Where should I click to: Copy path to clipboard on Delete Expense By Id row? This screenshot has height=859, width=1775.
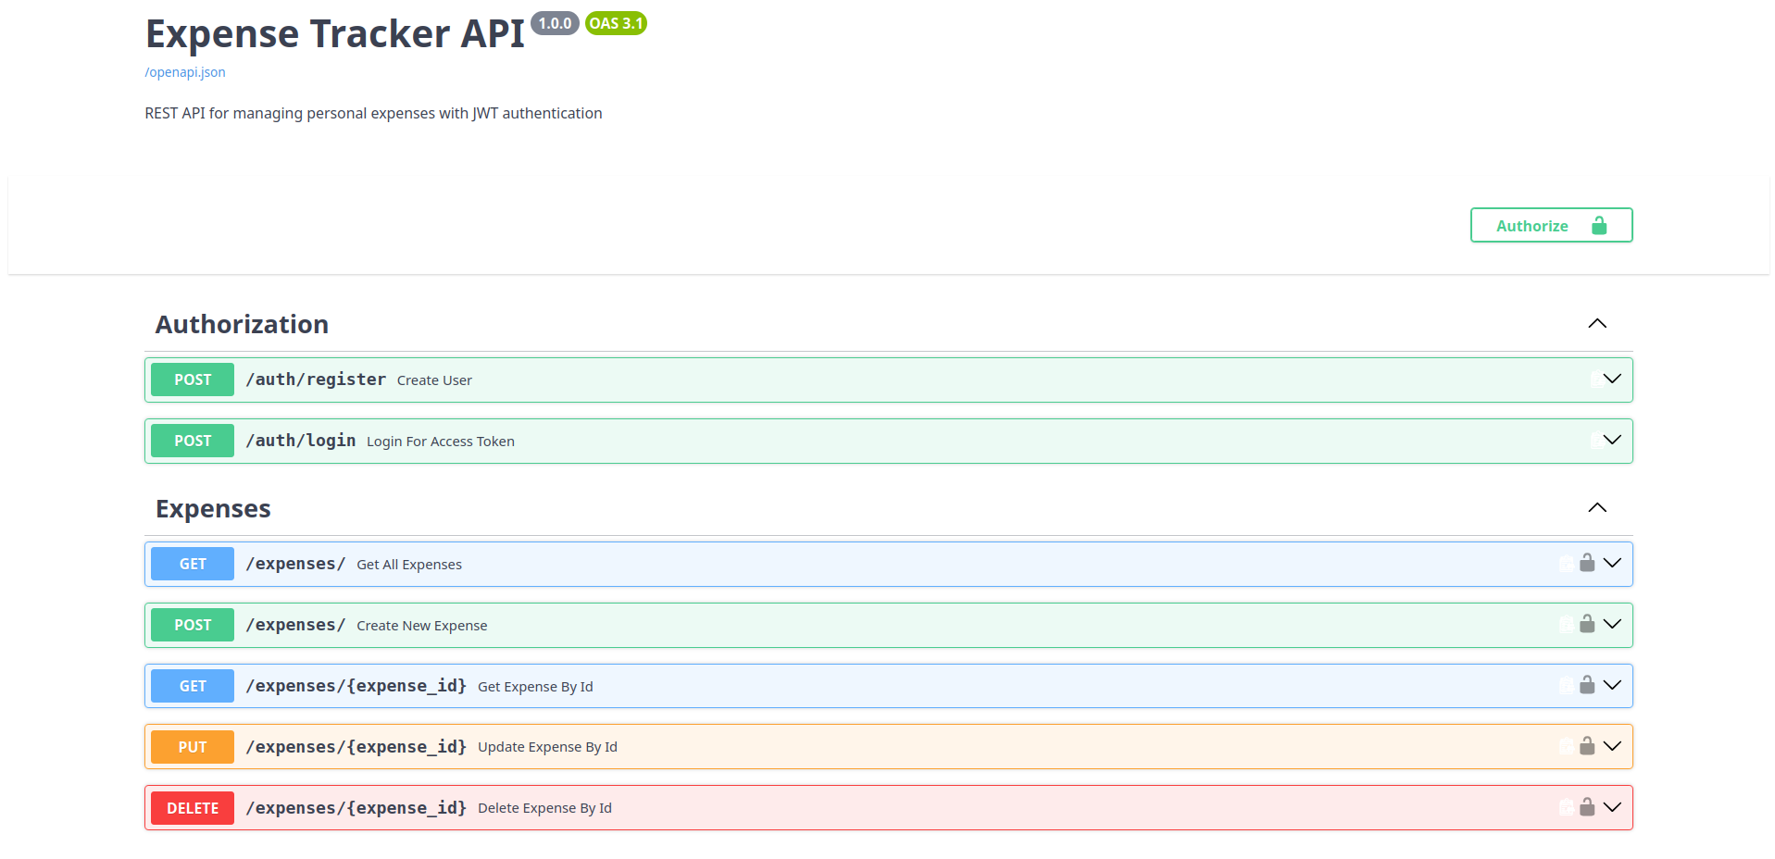point(1566,808)
